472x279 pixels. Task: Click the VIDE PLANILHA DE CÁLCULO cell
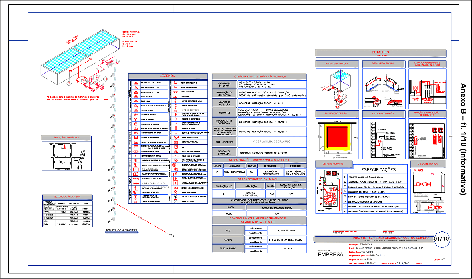point(272,141)
